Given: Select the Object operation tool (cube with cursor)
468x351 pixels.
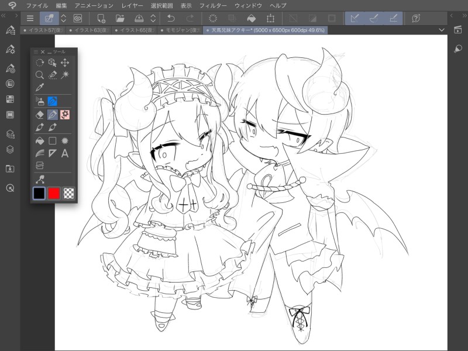Looking at the screenshot, I should coord(52,63).
